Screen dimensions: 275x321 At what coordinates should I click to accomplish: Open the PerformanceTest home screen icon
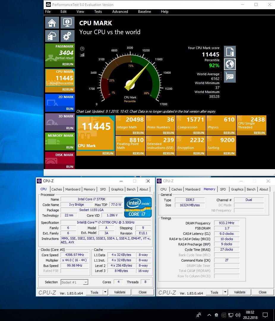point(52,23)
